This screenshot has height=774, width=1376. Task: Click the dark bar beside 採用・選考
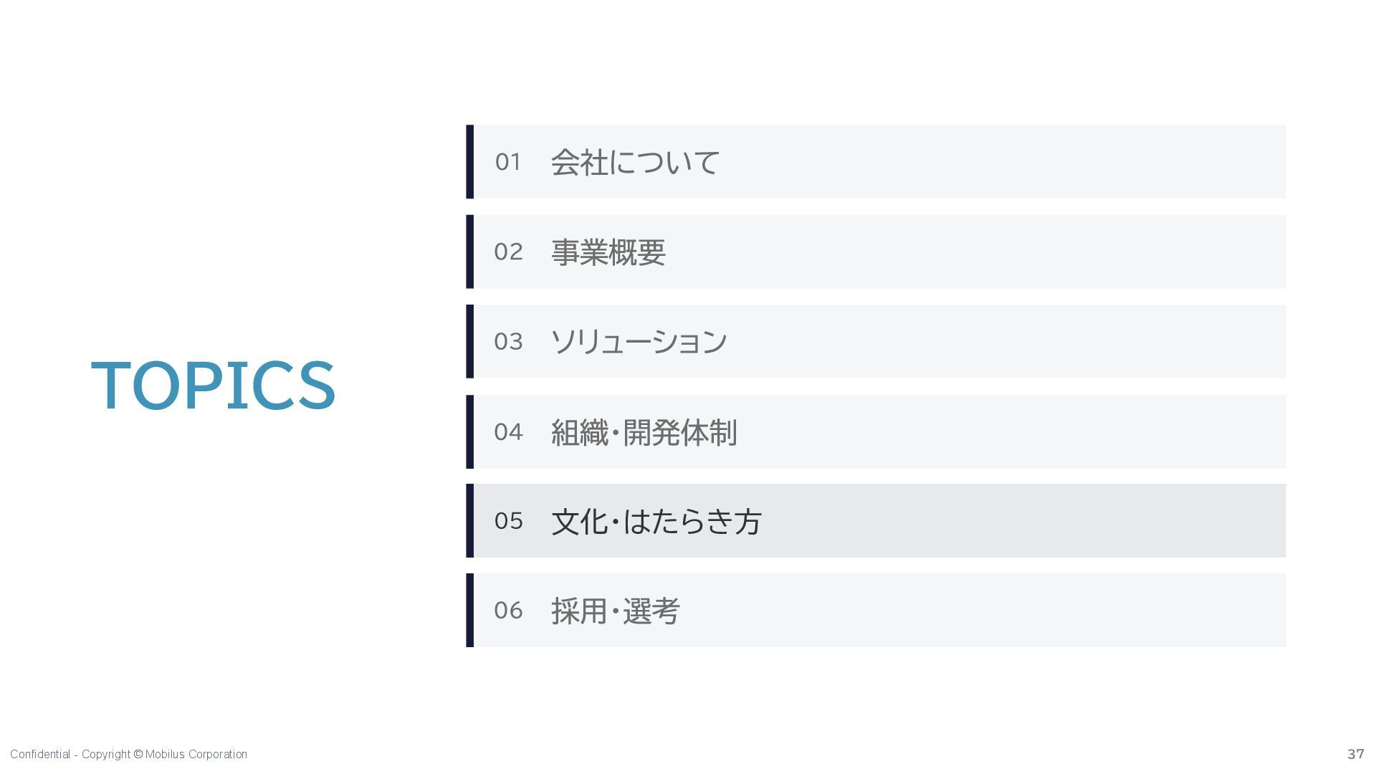point(470,611)
